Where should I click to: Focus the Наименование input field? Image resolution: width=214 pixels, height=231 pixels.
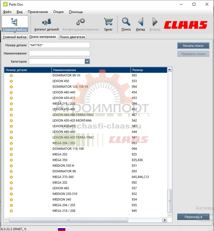tap(59, 53)
